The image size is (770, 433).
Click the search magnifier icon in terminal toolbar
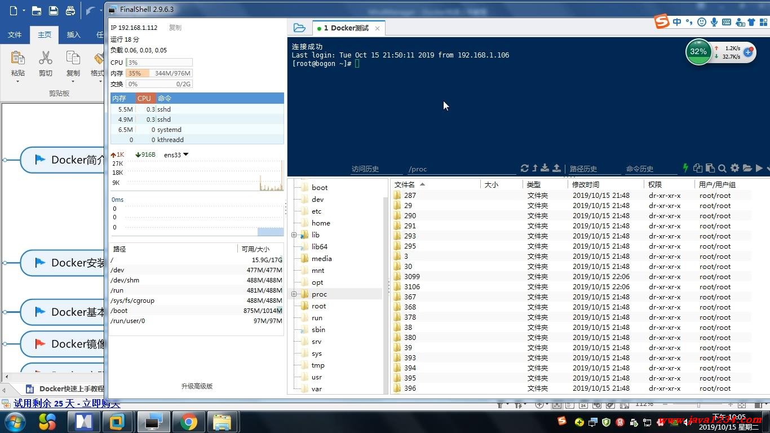click(x=722, y=168)
